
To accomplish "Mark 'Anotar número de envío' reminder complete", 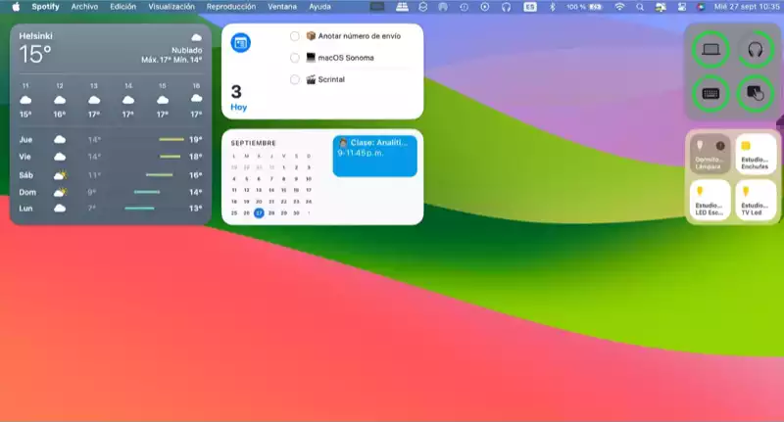I will [295, 36].
